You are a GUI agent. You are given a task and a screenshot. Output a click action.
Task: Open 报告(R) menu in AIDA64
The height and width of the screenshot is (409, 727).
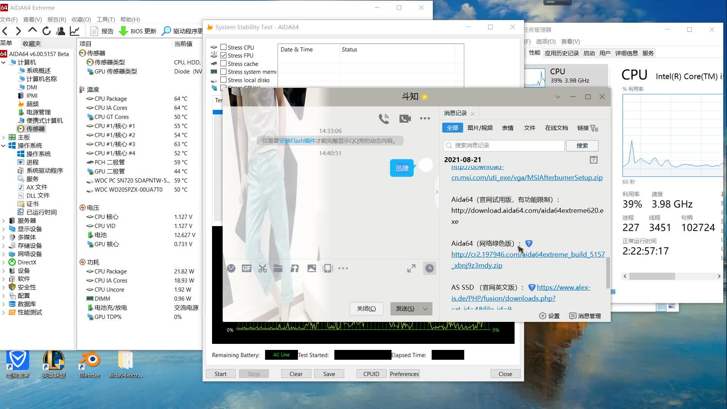[57, 19]
